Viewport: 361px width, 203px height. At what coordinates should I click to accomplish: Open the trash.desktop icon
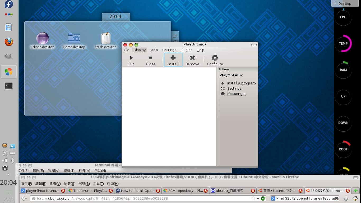106,38
